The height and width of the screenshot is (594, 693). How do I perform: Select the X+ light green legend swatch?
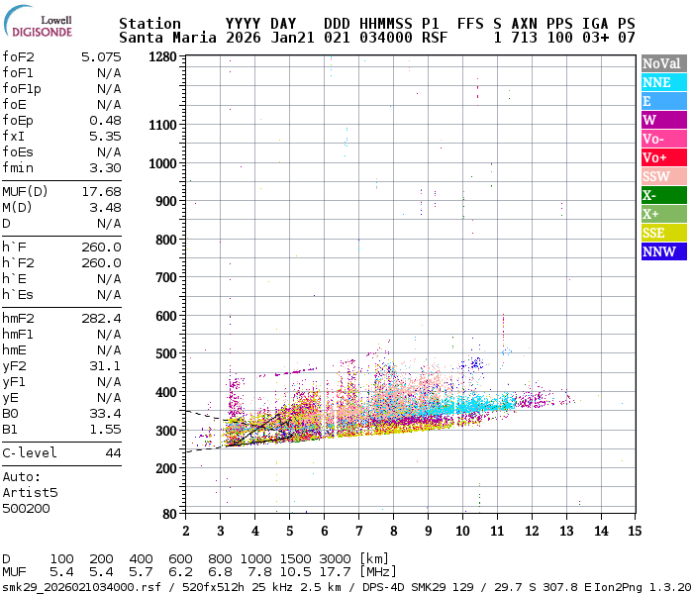click(x=664, y=214)
